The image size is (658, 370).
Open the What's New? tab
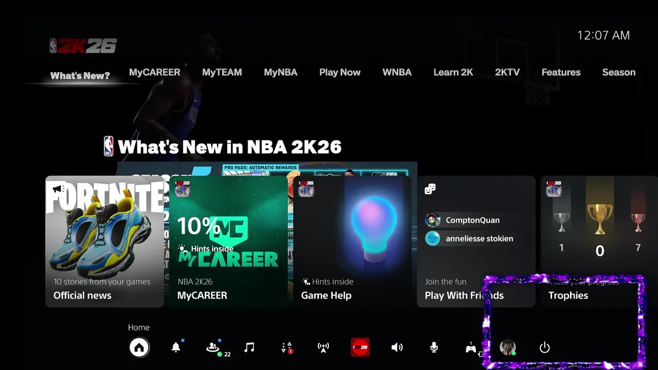point(80,76)
